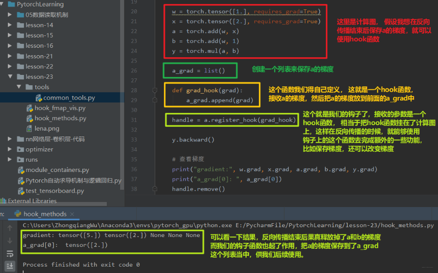Click the hook_methods.py path link in console

335,225
